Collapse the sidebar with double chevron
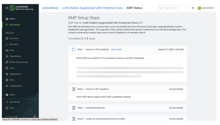Image resolution: width=220 pixels, height=125 pixels. pyautogui.click(x=34, y=116)
